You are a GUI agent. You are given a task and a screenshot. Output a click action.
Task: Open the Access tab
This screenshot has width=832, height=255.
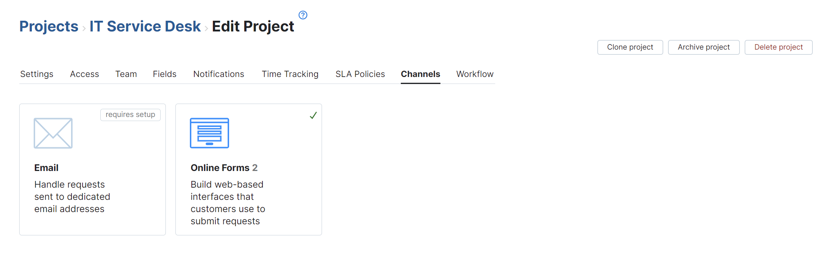(x=84, y=74)
